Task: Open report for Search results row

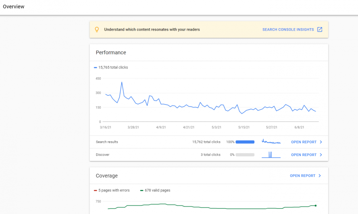Action: (x=304, y=142)
